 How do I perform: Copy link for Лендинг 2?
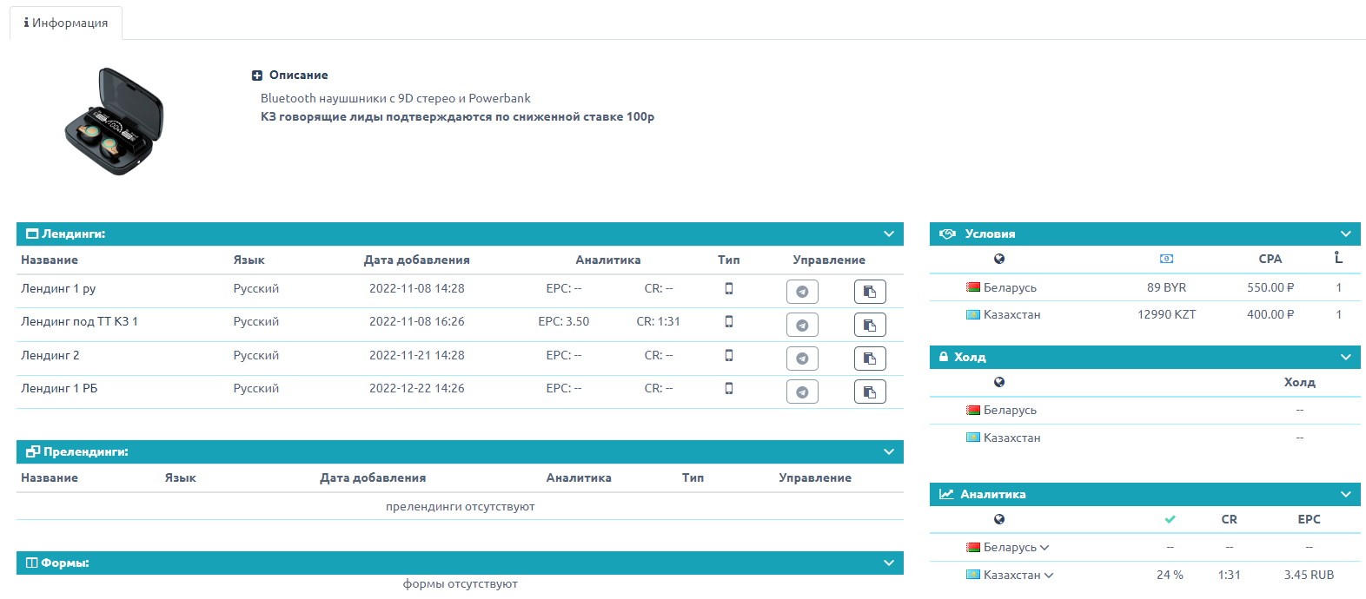point(870,359)
